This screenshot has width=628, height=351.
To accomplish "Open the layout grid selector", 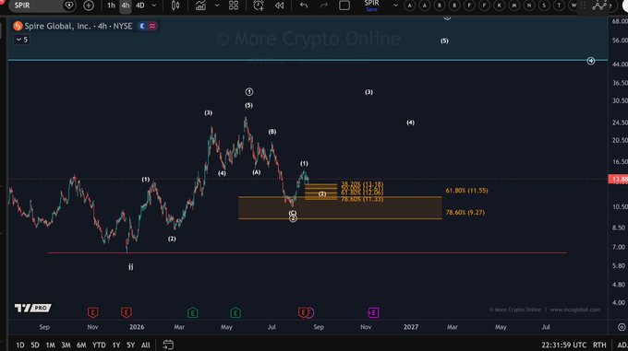I will [234, 6].
